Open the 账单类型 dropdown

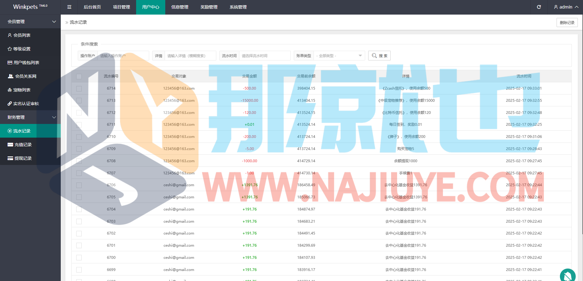coord(339,56)
